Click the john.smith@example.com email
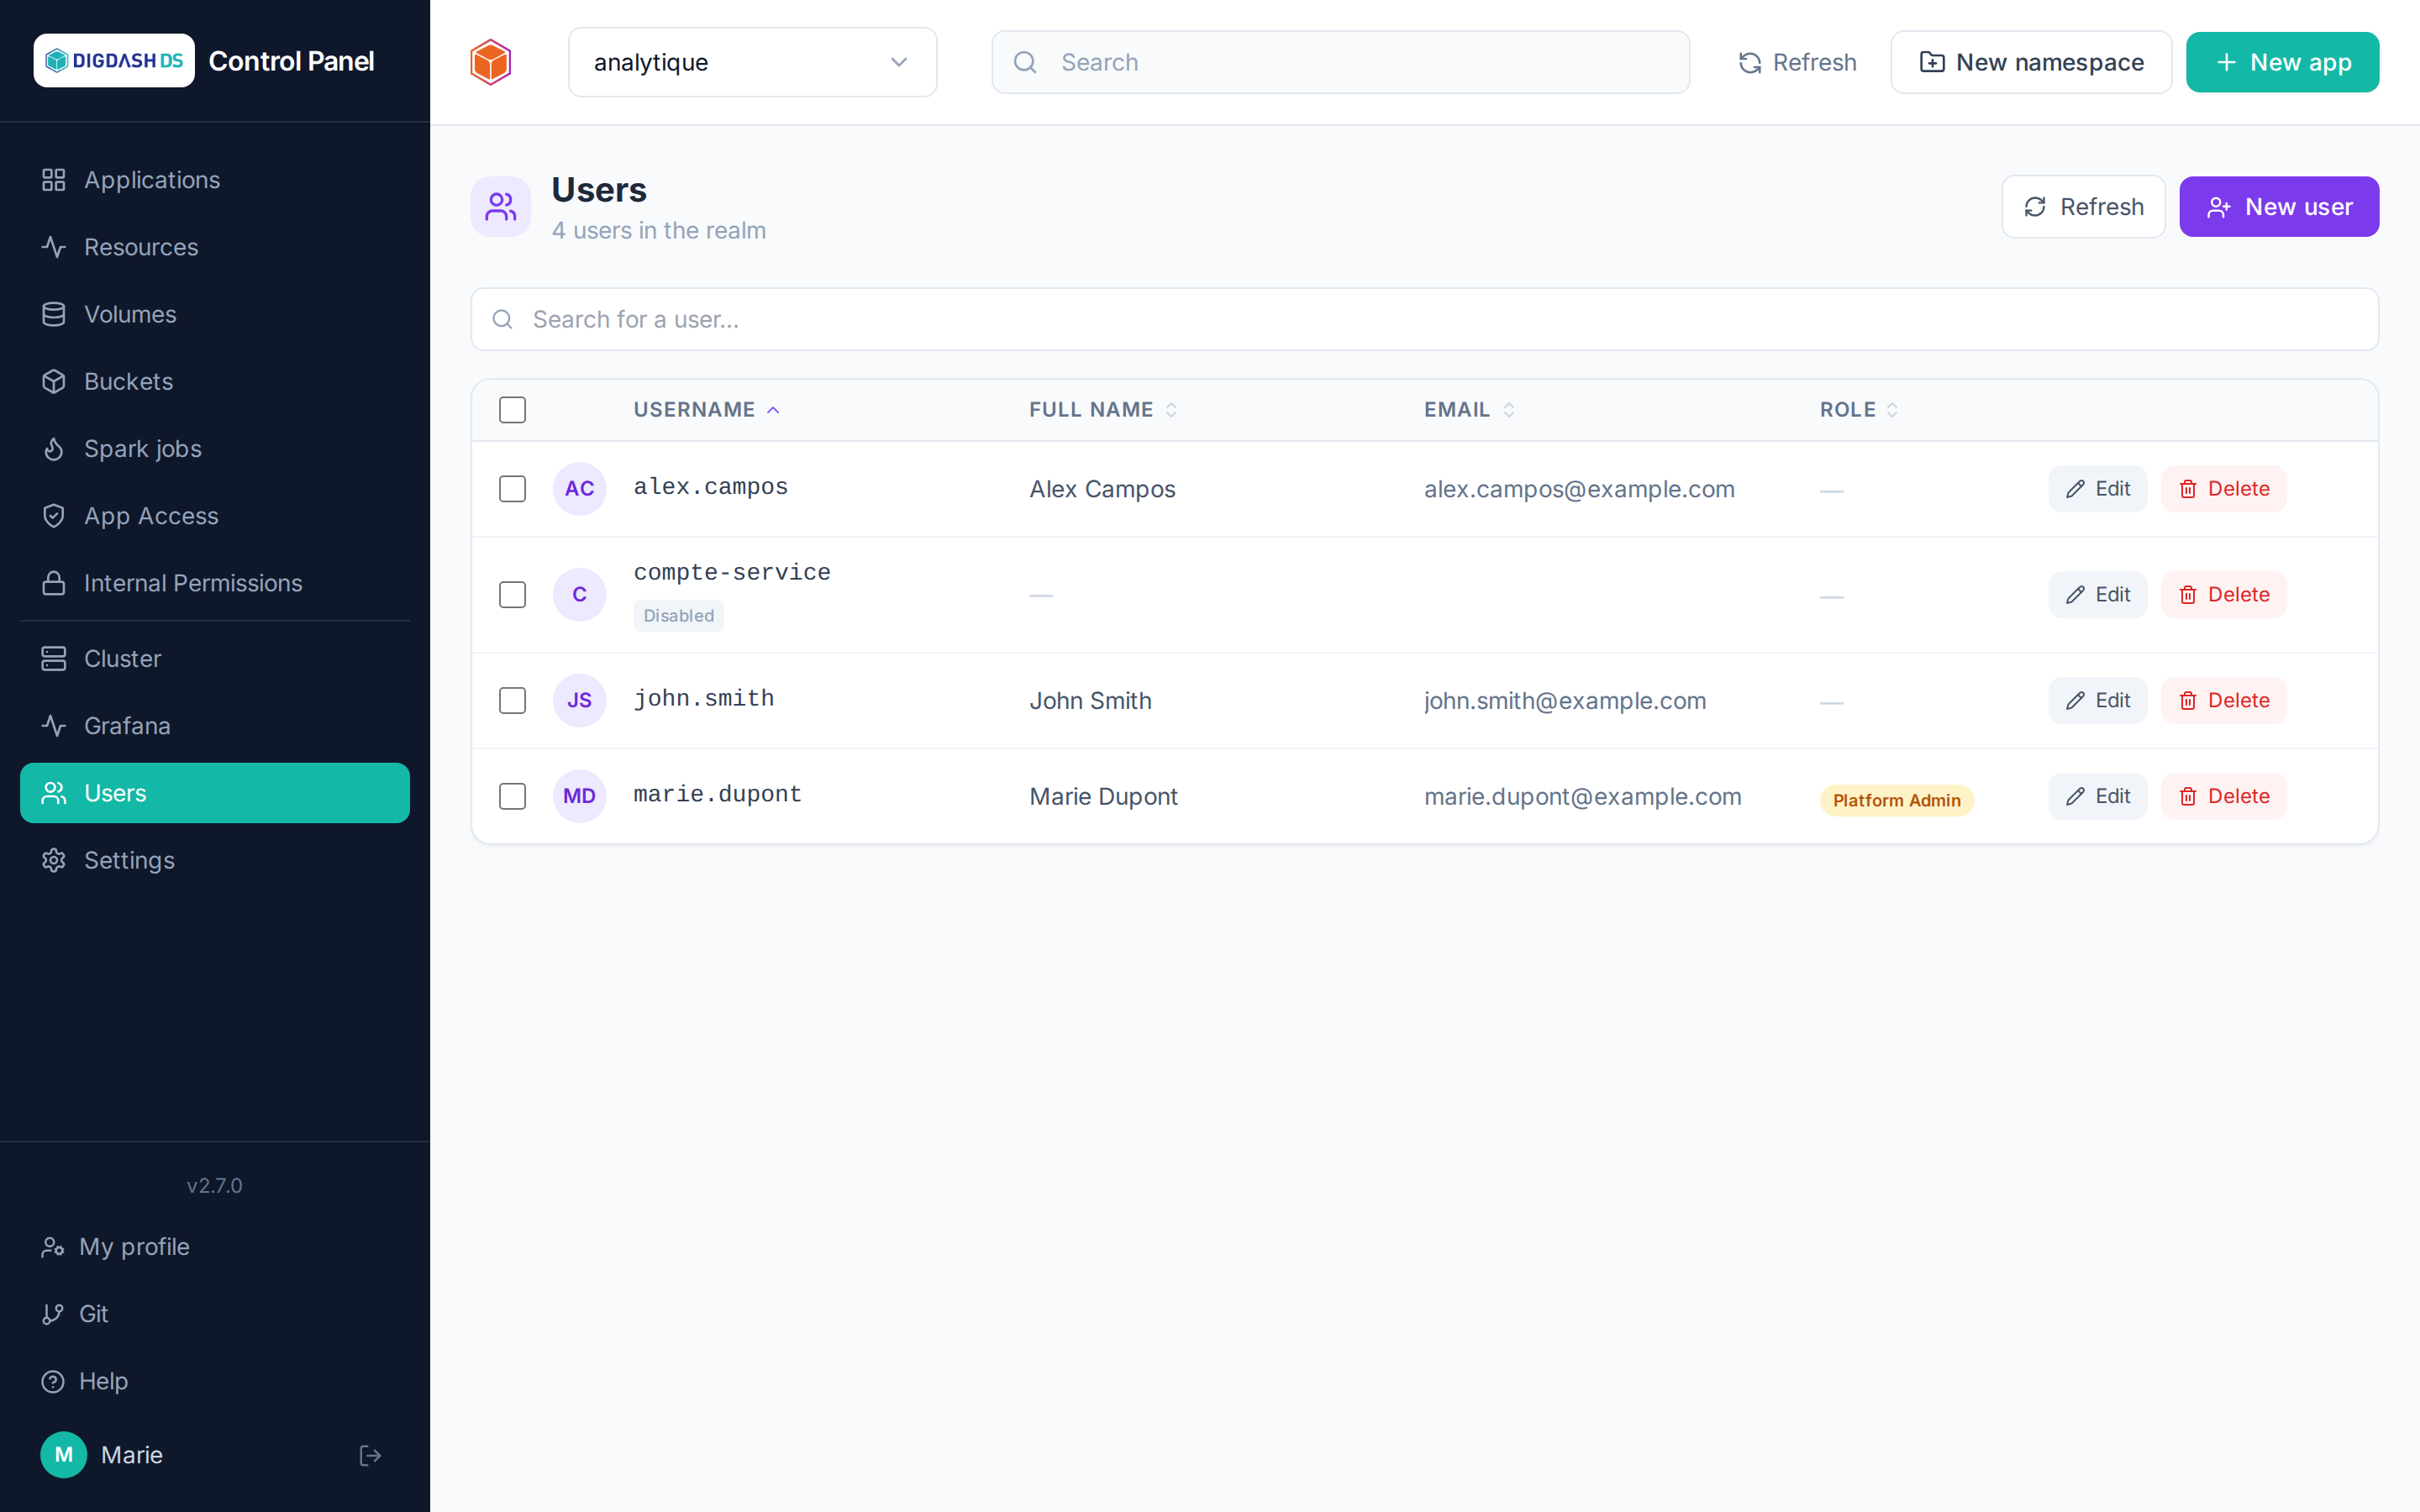 click(x=1565, y=701)
